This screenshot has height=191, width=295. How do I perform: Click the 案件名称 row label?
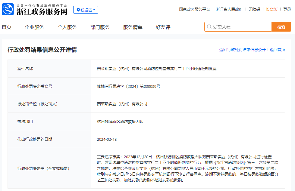point(25,69)
